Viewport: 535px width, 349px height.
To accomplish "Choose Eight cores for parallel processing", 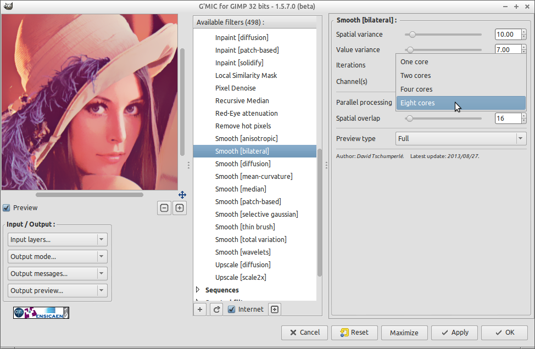I will point(461,103).
